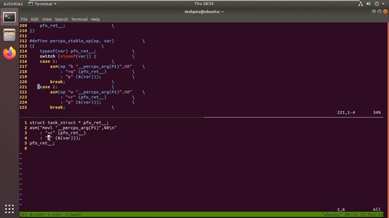This screenshot has height=218, width=389.
Task: Open the network status icon
Action: (x=360, y=4)
